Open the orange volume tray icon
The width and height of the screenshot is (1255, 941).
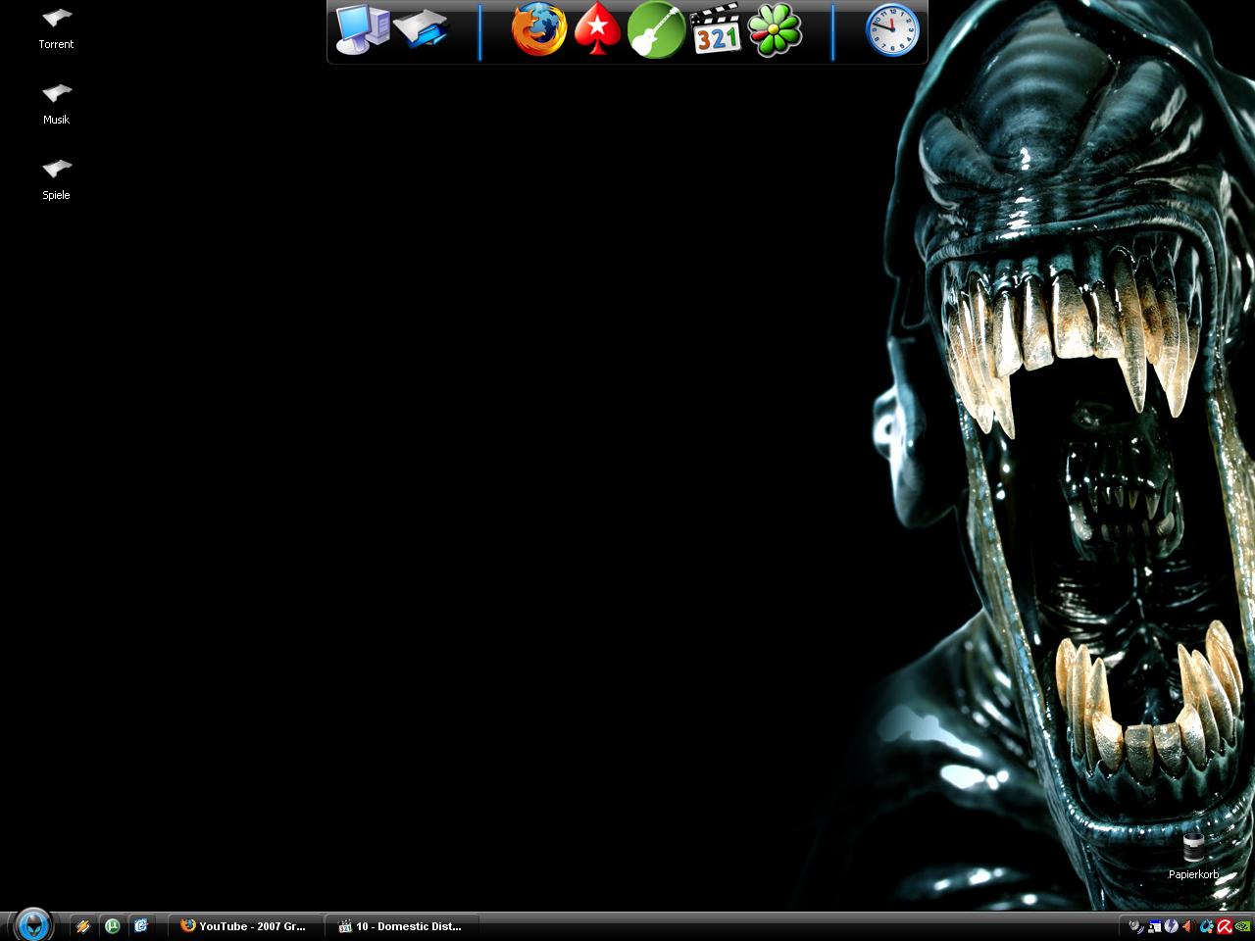[1188, 926]
